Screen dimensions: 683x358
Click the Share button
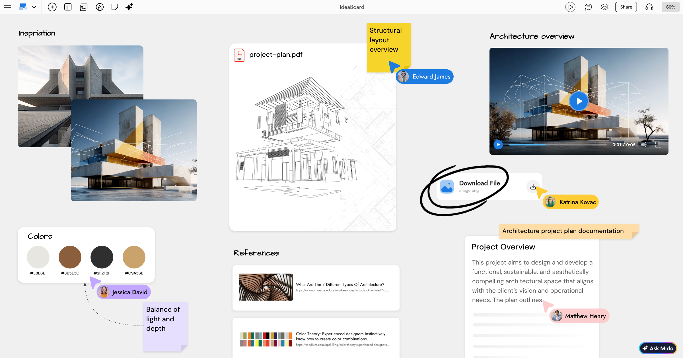pos(626,7)
